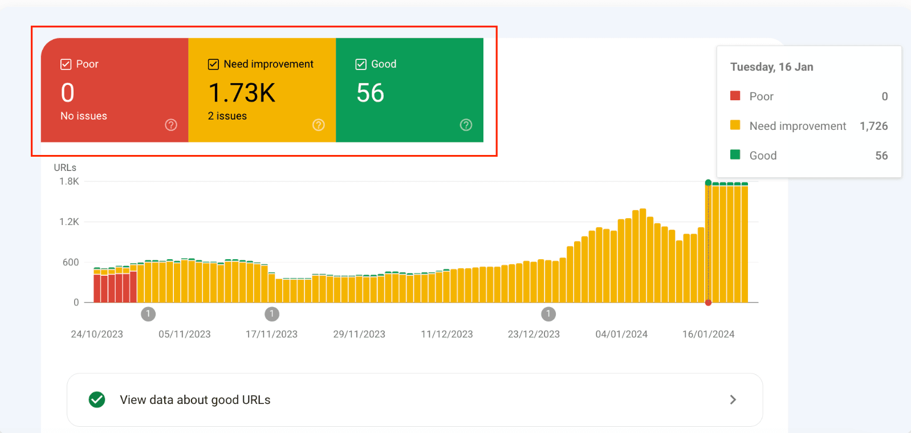Toggle the Need improvement checkbox
This screenshot has width=911, height=433.
pos(213,64)
